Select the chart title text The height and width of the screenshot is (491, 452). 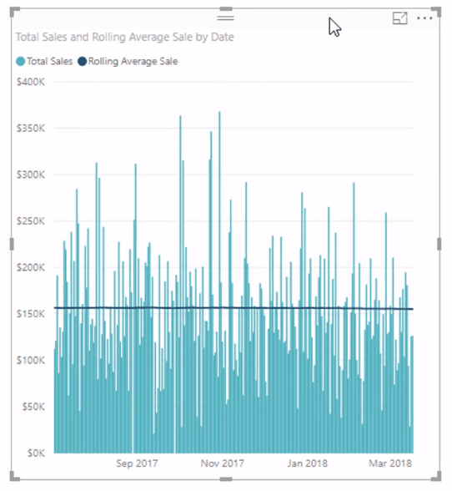(125, 38)
